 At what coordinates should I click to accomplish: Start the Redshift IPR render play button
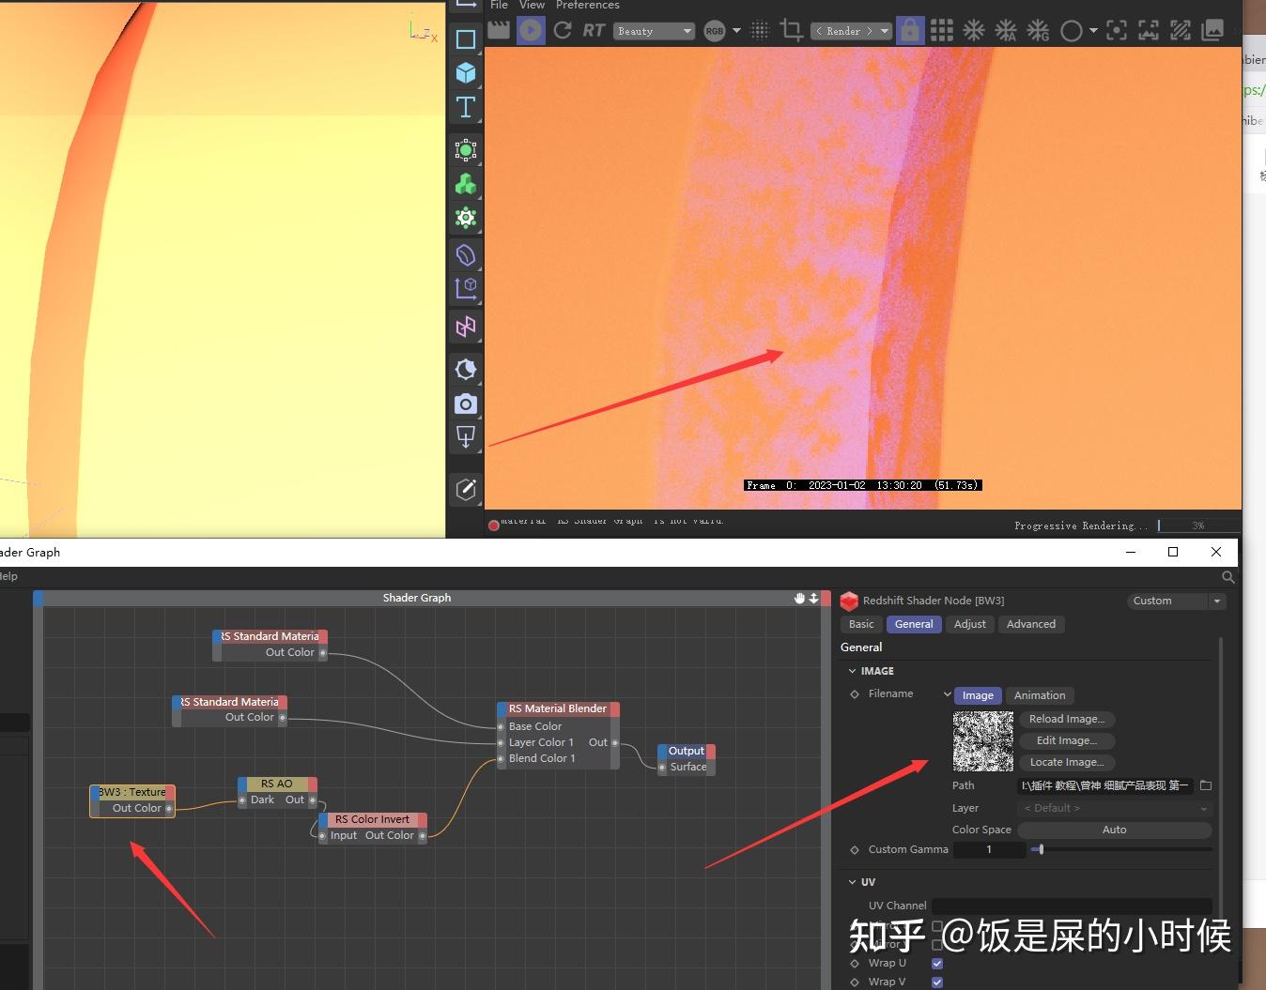(x=531, y=30)
